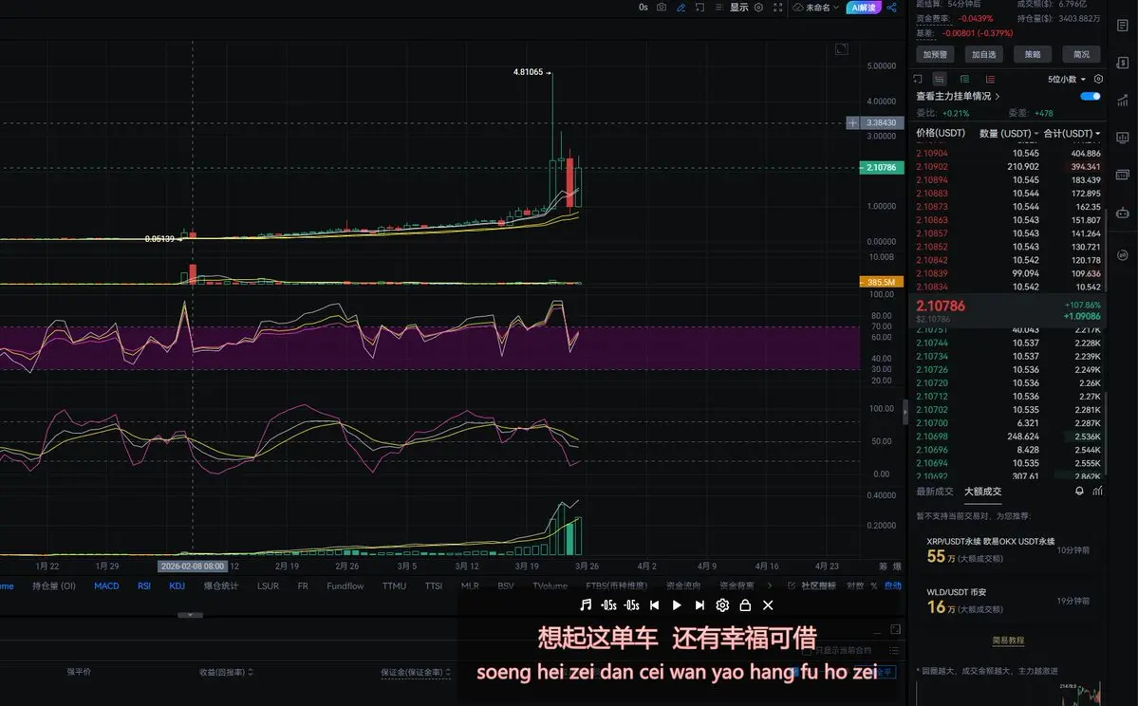
Task: Click the plus marker at price 3.38430
Action: pos(852,122)
